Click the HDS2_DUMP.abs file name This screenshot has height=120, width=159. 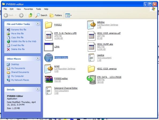[105, 44]
